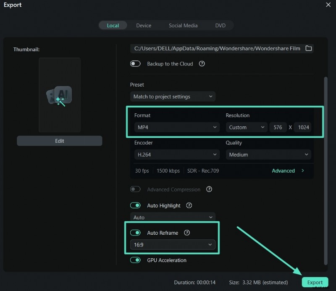Image resolution: width=336 pixels, height=291 pixels.
Task: Open the 16:9 aspect ratio dropdown
Action: (x=173, y=244)
